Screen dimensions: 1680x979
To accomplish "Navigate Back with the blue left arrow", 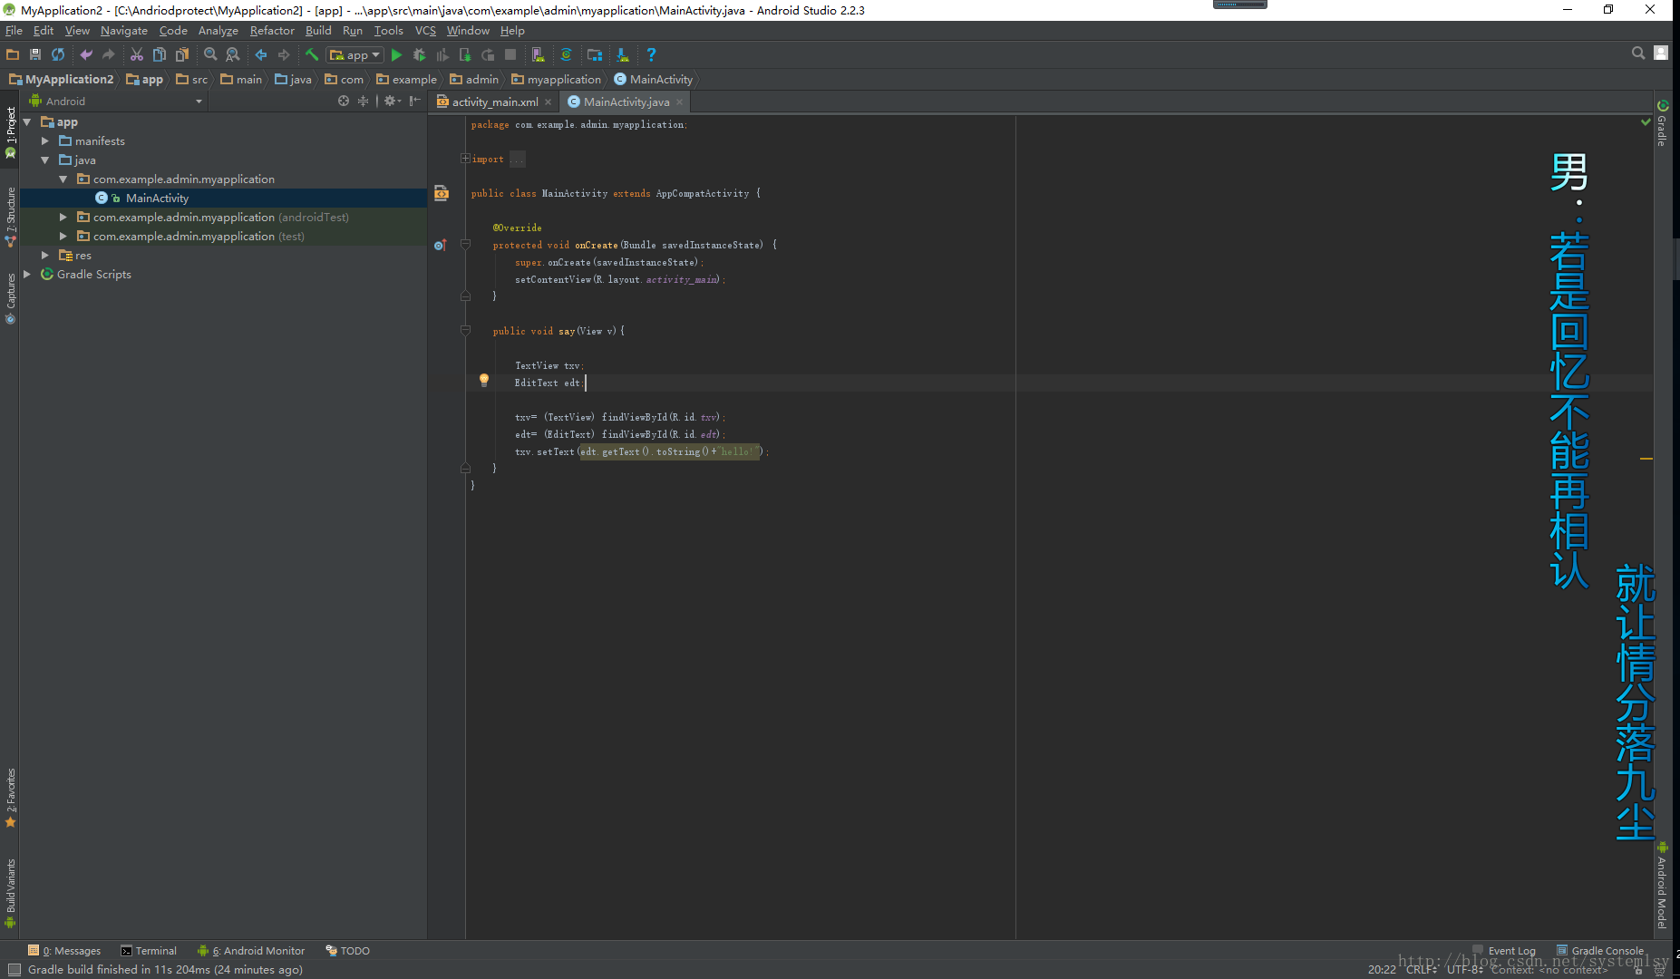I will pos(261,54).
